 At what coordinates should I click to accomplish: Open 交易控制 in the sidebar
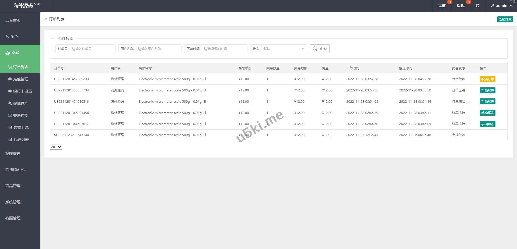click(x=20, y=115)
